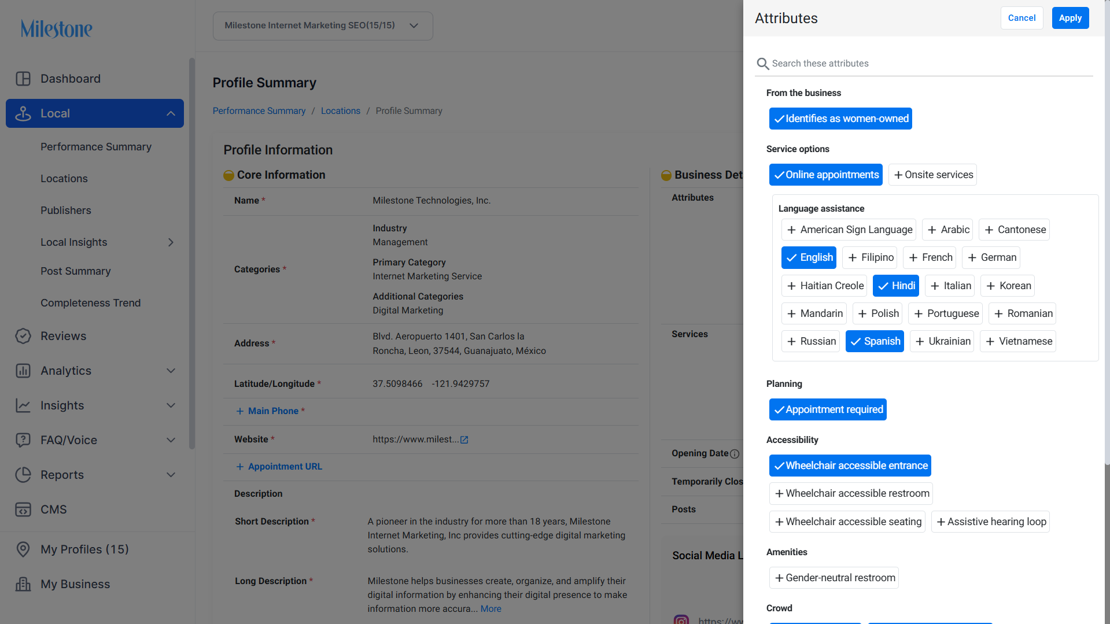Image resolution: width=1110 pixels, height=624 pixels.
Task: Click Locations breadcrumb link
Action: 341,111
